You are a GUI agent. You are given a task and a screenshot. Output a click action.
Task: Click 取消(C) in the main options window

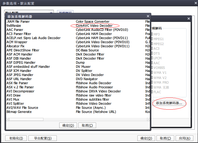(165, 138)
